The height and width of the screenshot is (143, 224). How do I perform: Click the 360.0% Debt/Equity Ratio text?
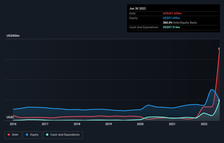click(x=180, y=23)
